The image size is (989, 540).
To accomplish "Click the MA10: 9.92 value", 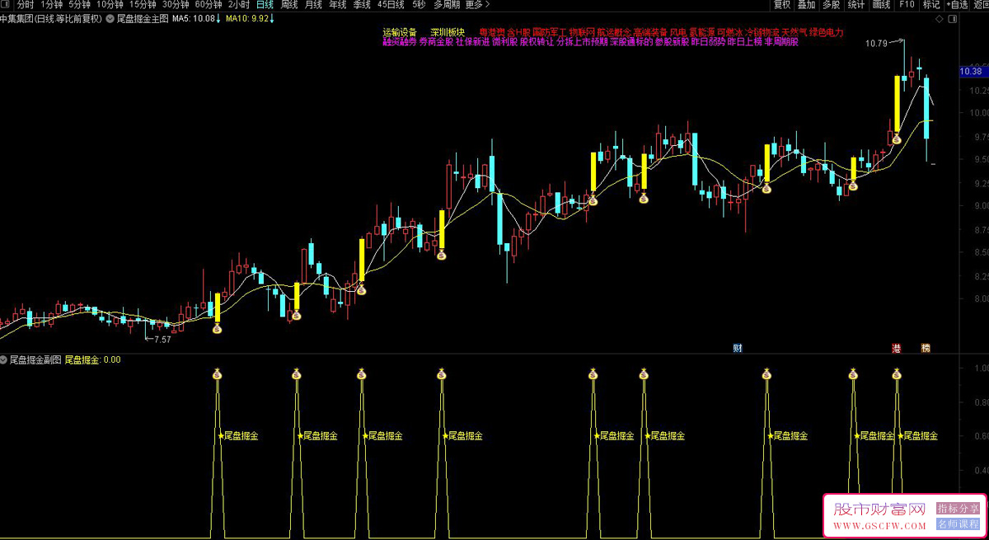I will coord(247,17).
